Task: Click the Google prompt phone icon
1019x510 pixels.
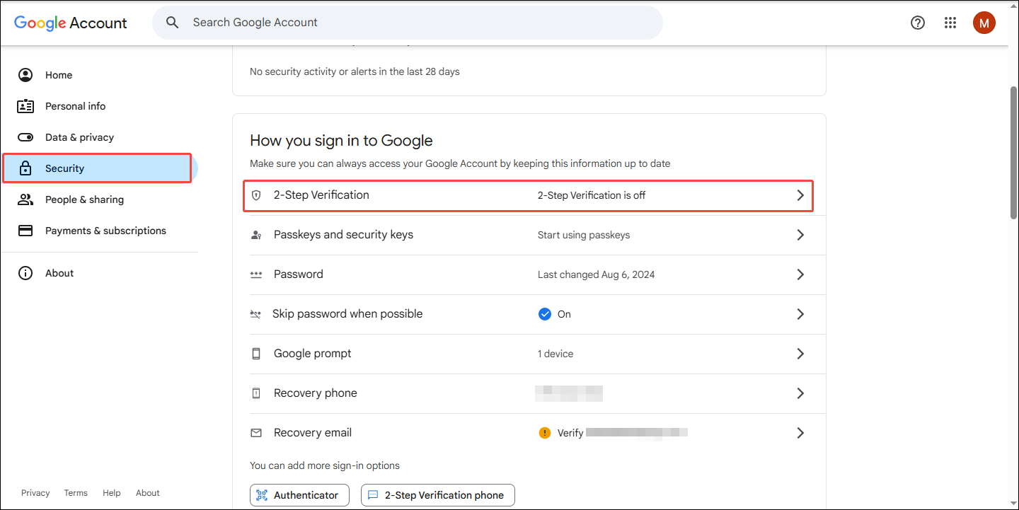Action: [256, 354]
